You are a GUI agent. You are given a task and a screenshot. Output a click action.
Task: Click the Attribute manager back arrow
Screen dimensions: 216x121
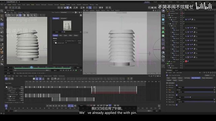tap(200, 73)
